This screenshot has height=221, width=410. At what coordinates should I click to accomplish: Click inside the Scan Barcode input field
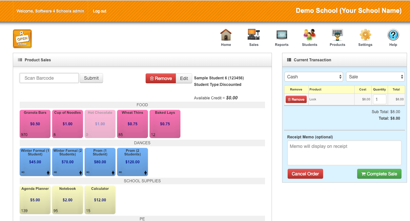coord(49,78)
